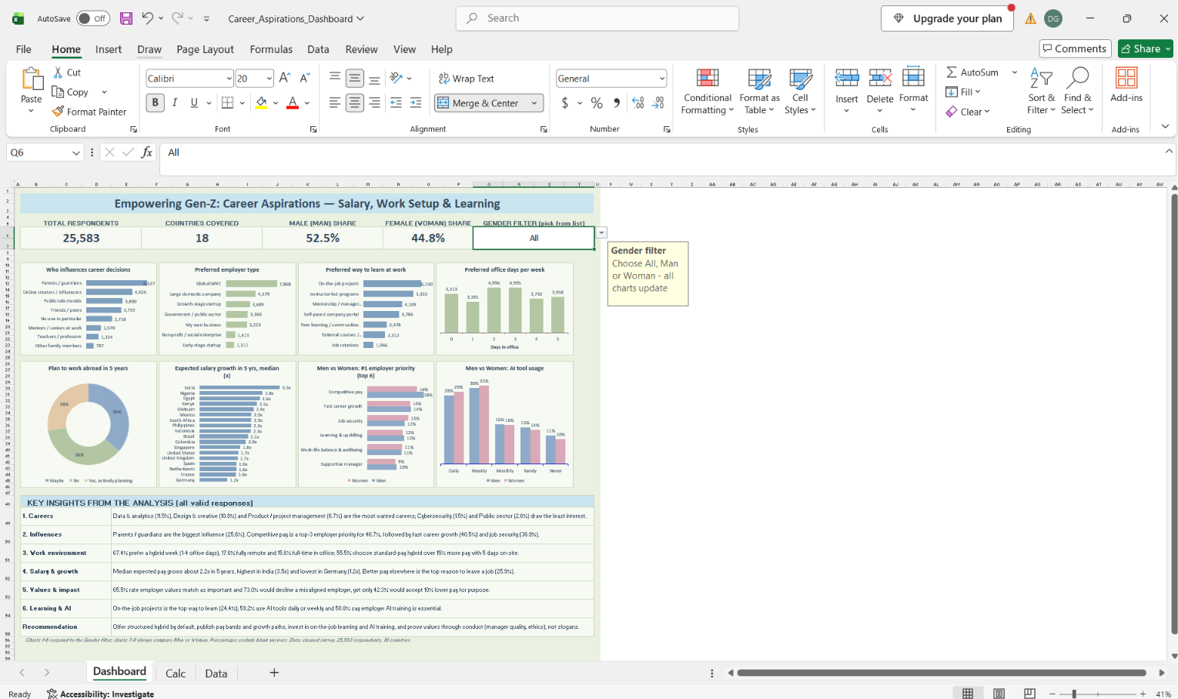This screenshot has width=1178, height=699.
Task: Insert function using fx button
Action: pyautogui.click(x=146, y=152)
